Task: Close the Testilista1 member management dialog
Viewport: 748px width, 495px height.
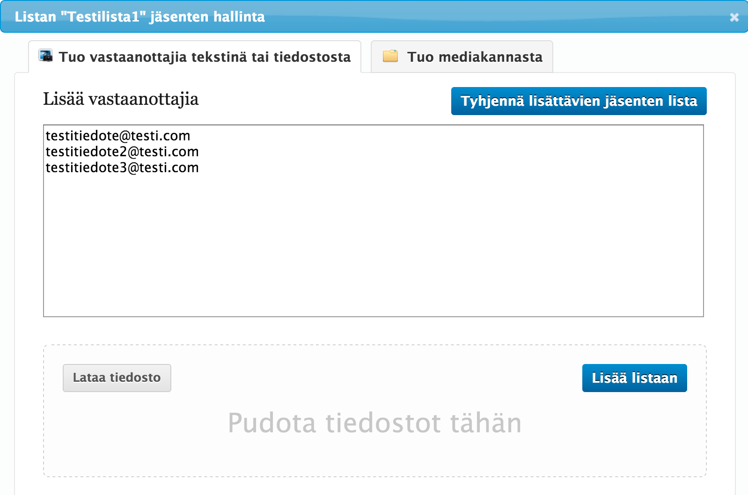Action: pyautogui.click(x=734, y=17)
